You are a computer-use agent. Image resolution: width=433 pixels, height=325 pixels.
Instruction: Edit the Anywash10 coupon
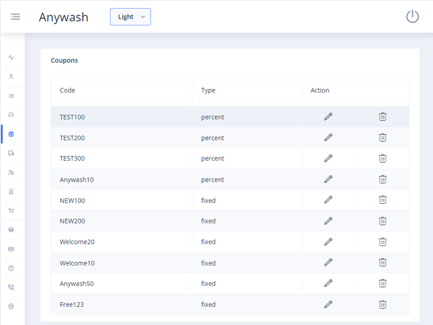coord(328,179)
